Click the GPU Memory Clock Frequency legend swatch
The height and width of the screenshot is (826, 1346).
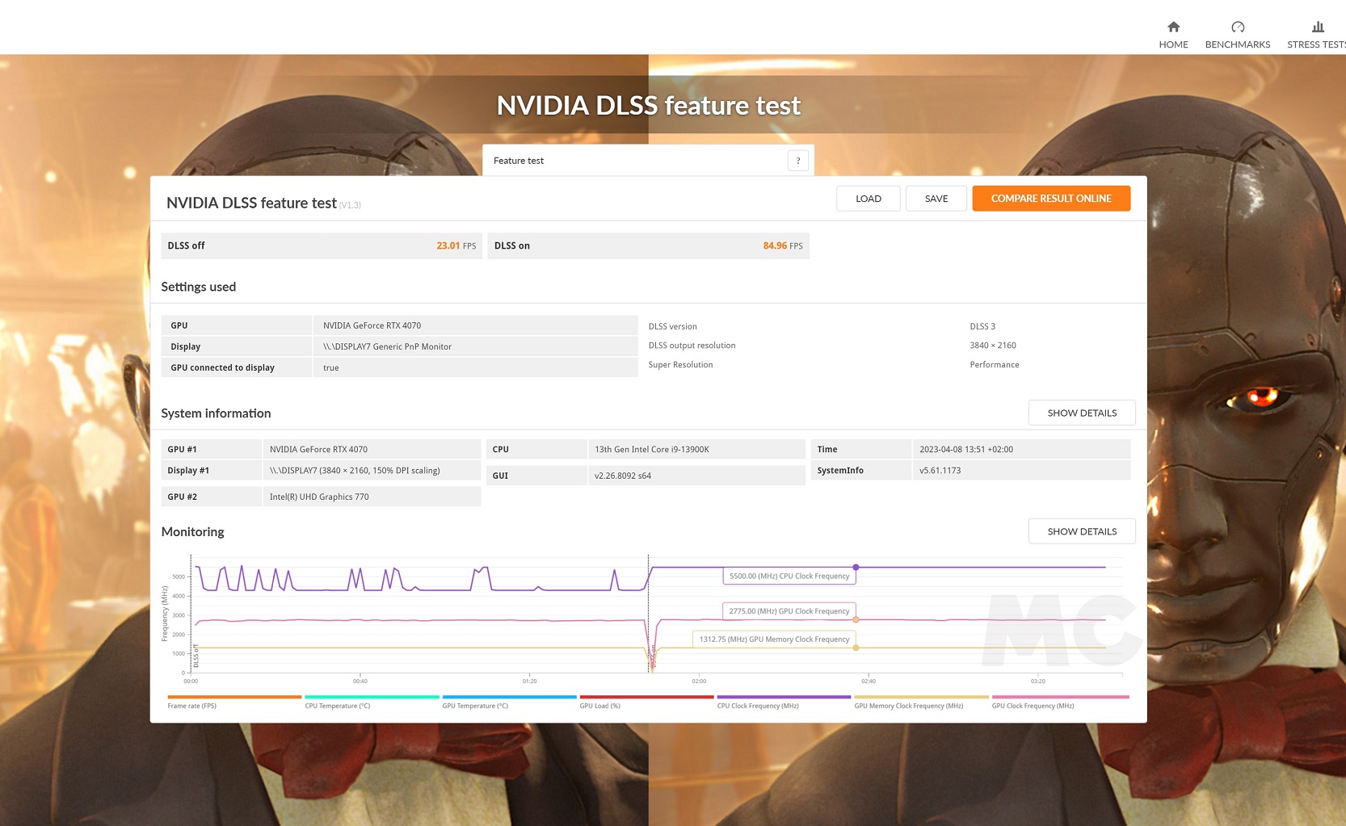[920, 697]
